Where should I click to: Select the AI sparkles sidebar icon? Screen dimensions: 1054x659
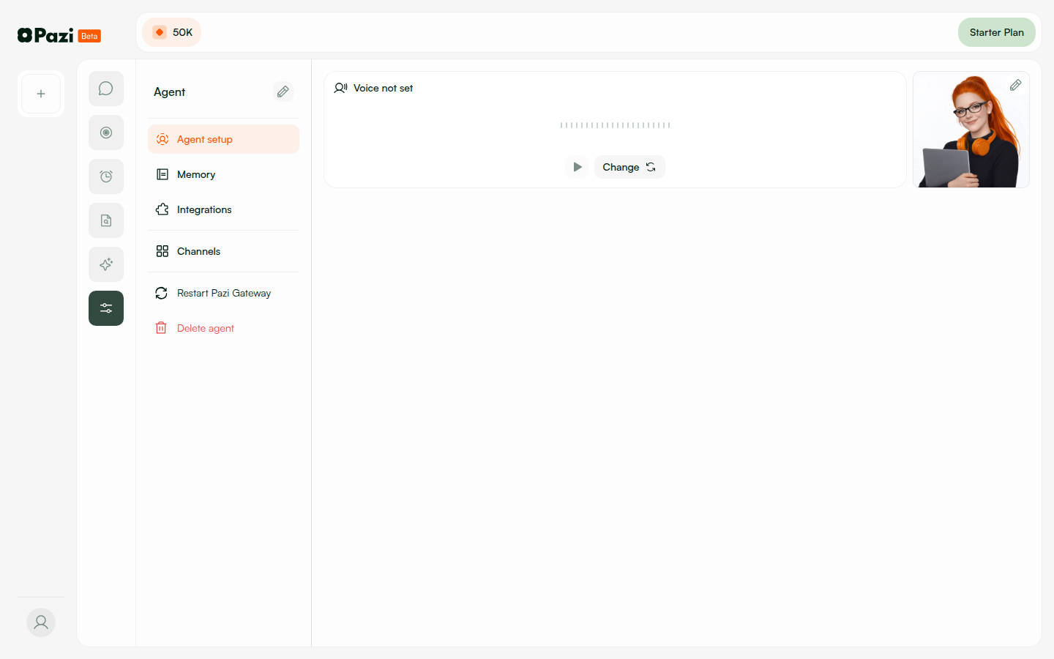click(105, 264)
